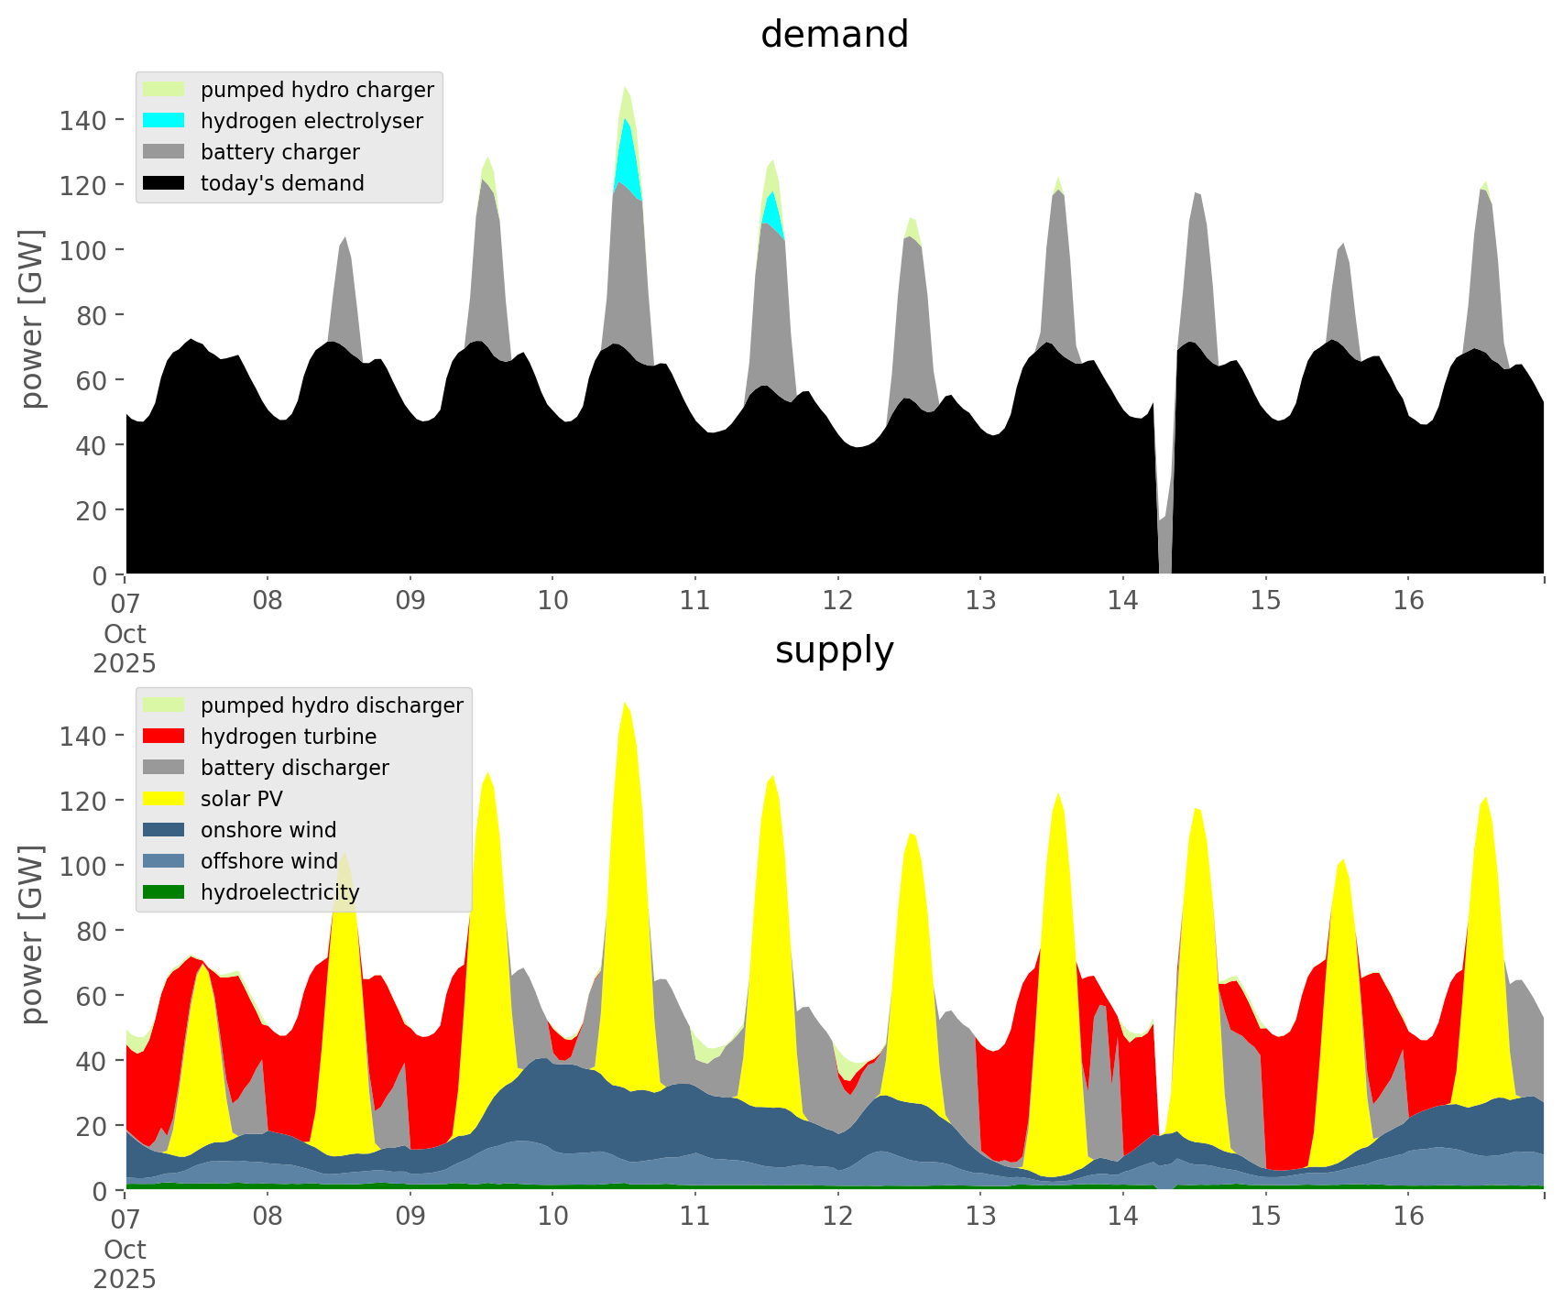1563x1311 pixels.
Task: Select the 80 tick label on the supply y-axis
Action: [90, 931]
